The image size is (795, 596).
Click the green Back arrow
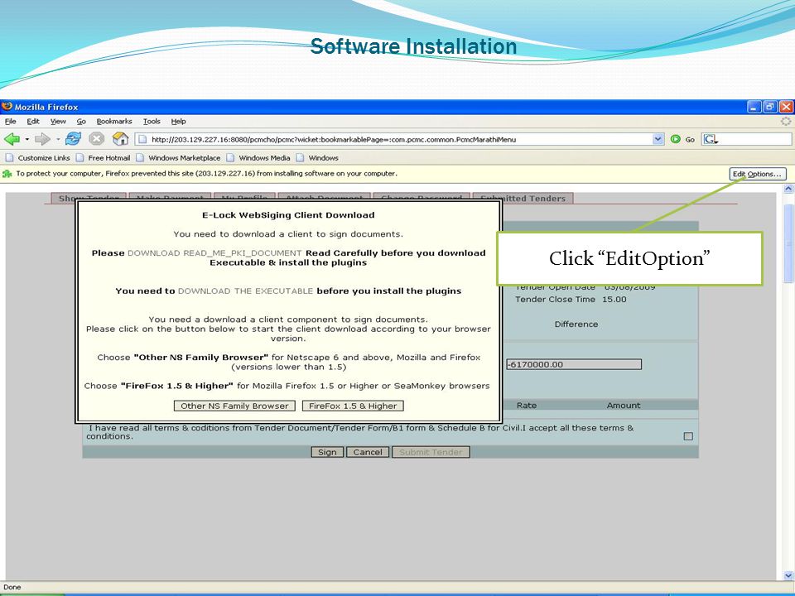[x=12, y=139]
